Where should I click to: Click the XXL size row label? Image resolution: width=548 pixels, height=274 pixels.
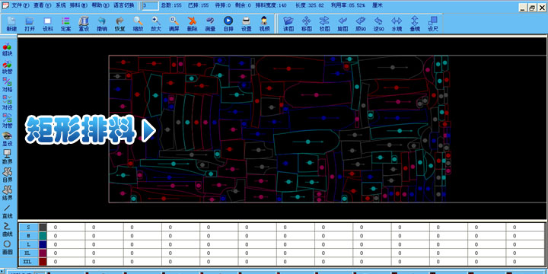(28, 261)
